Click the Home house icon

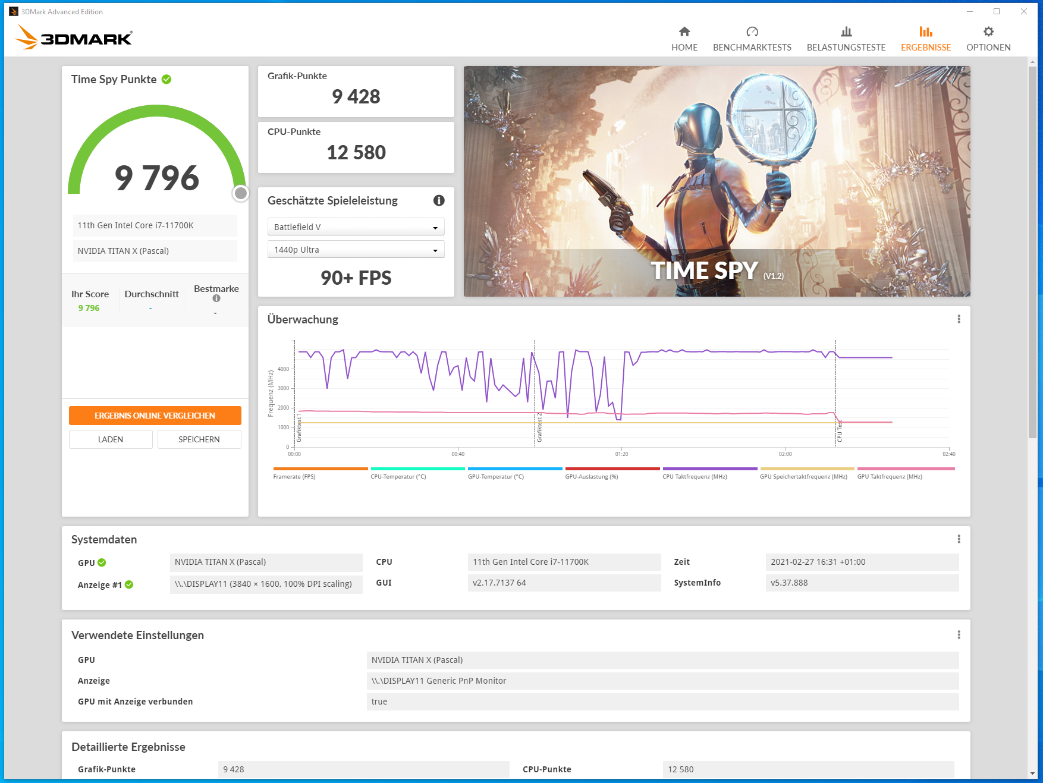point(684,32)
